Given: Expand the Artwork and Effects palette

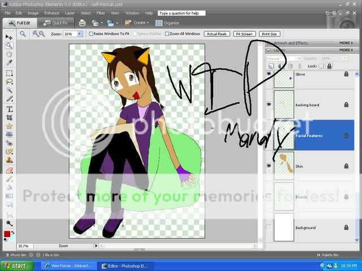Looking at the screenshot, I should coord(268,42).
